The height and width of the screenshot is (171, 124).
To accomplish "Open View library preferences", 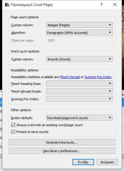I will coord(62,151).
